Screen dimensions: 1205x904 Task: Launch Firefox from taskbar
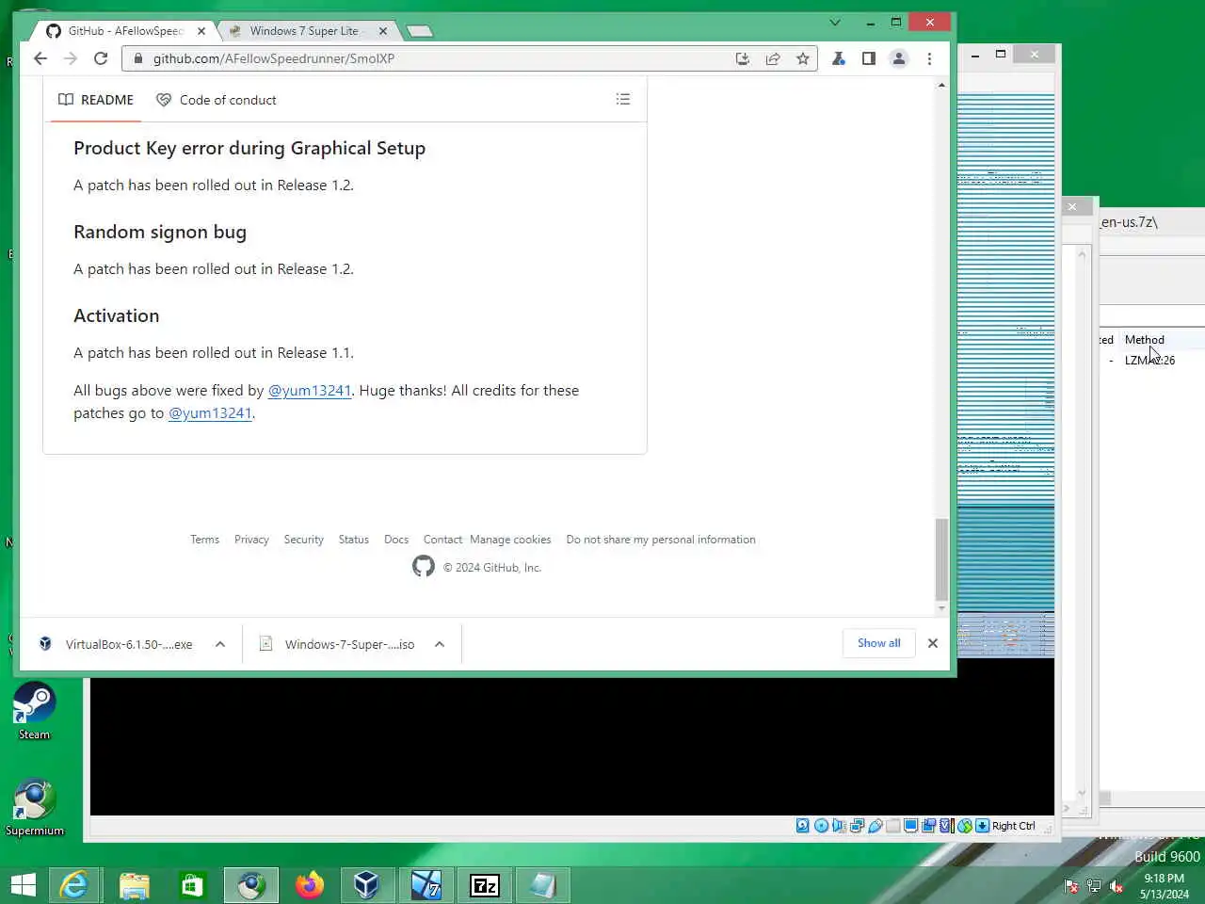tap(309, 885)
